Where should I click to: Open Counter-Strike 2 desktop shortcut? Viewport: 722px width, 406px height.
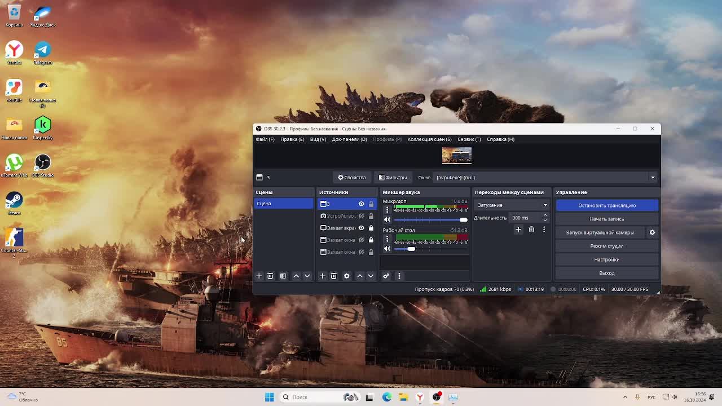tap(14, 242)
